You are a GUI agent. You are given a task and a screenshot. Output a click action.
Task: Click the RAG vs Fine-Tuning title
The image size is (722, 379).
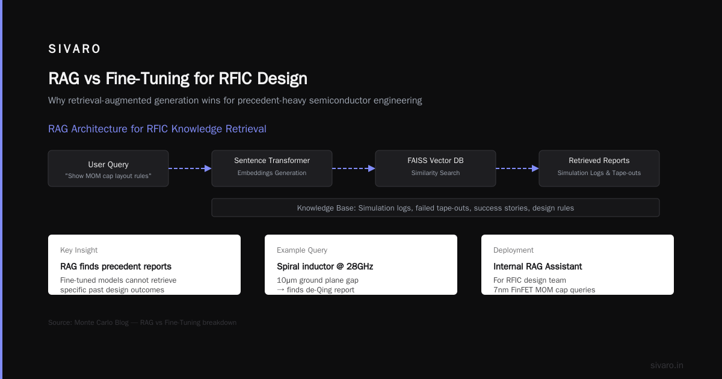[177, 78]
